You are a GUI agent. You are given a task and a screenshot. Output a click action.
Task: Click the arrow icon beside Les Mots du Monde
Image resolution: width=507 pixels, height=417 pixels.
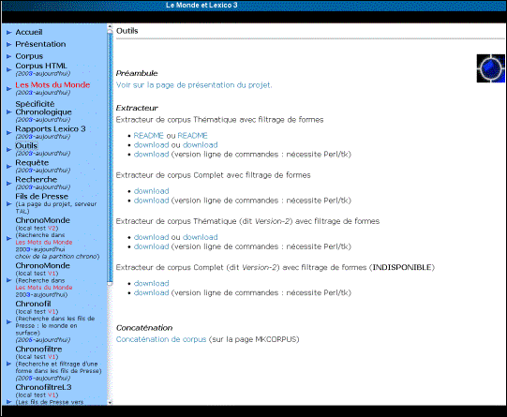[x=9, y=89]
